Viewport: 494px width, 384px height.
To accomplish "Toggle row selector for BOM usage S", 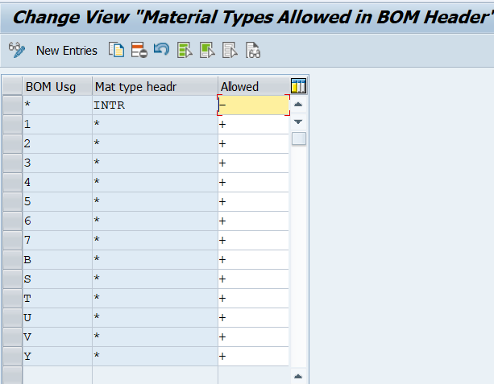I will (x=11, y=279).
